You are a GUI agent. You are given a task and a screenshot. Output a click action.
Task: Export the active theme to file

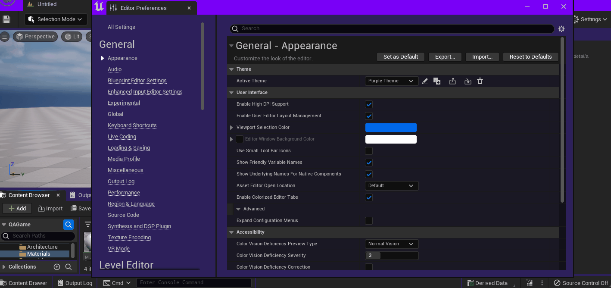[x=452, y=81]
